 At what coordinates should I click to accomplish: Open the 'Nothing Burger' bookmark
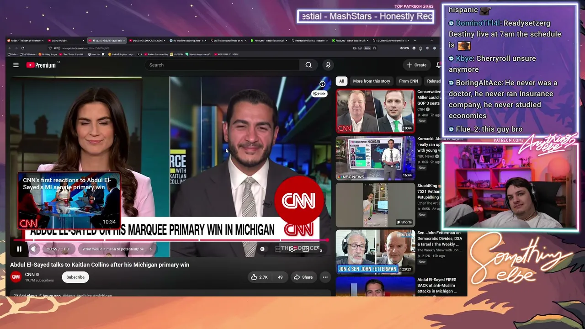pyautogui.click(x=49, y=54)
